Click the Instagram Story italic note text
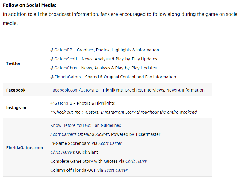The height and width of the screenshot is (181, 251). click(124, 112)
